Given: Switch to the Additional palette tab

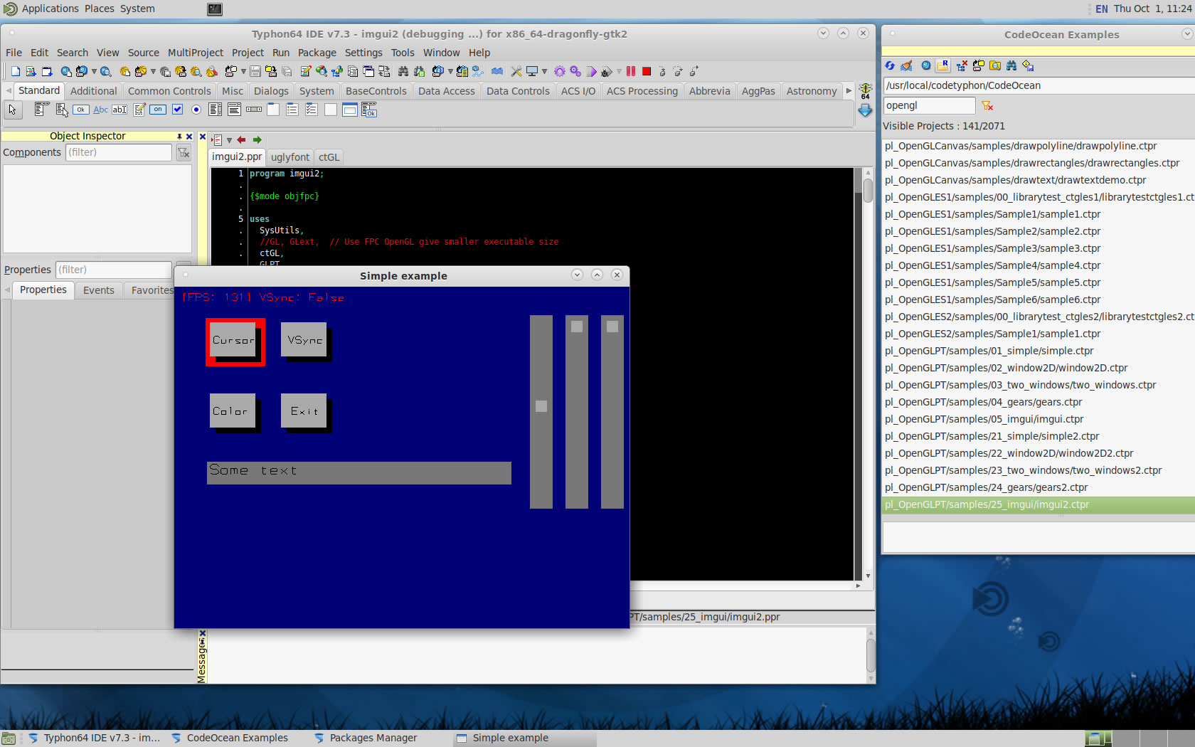Looking at the screenshot, I should click(93, 91).
